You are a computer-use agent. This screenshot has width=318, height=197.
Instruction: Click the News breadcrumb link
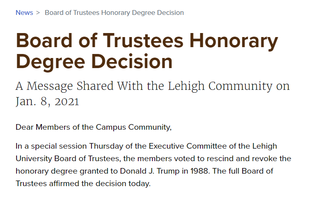tap(24, 12)
